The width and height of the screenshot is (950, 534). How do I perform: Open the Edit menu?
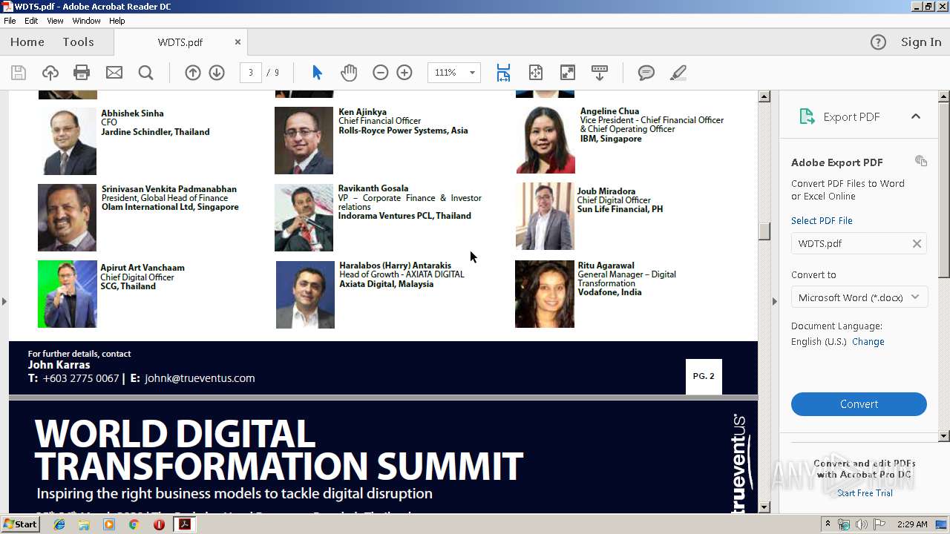point(31,21)
